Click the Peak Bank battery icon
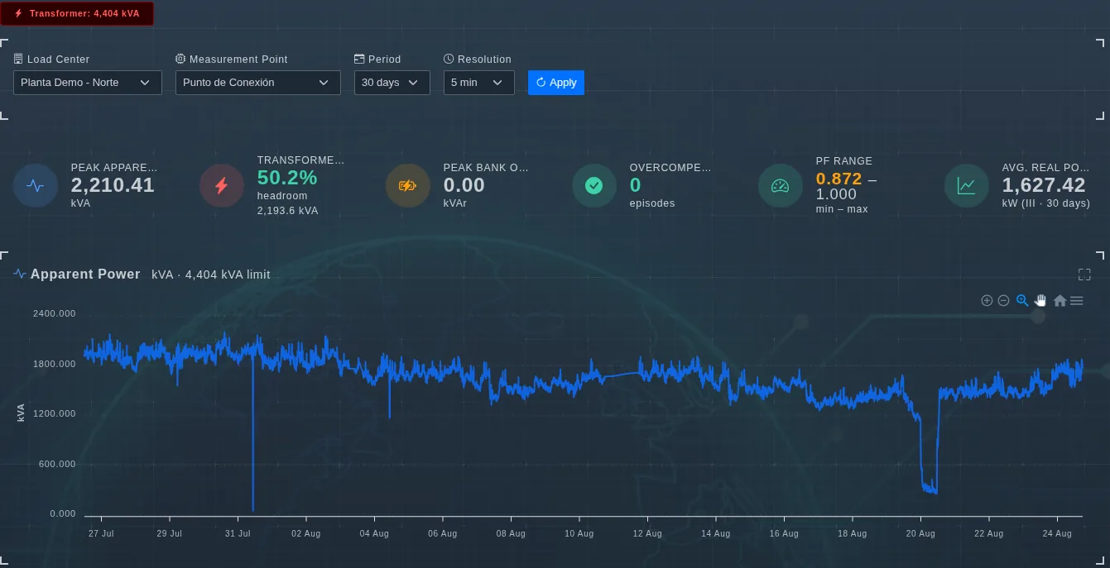 [407, 186]
